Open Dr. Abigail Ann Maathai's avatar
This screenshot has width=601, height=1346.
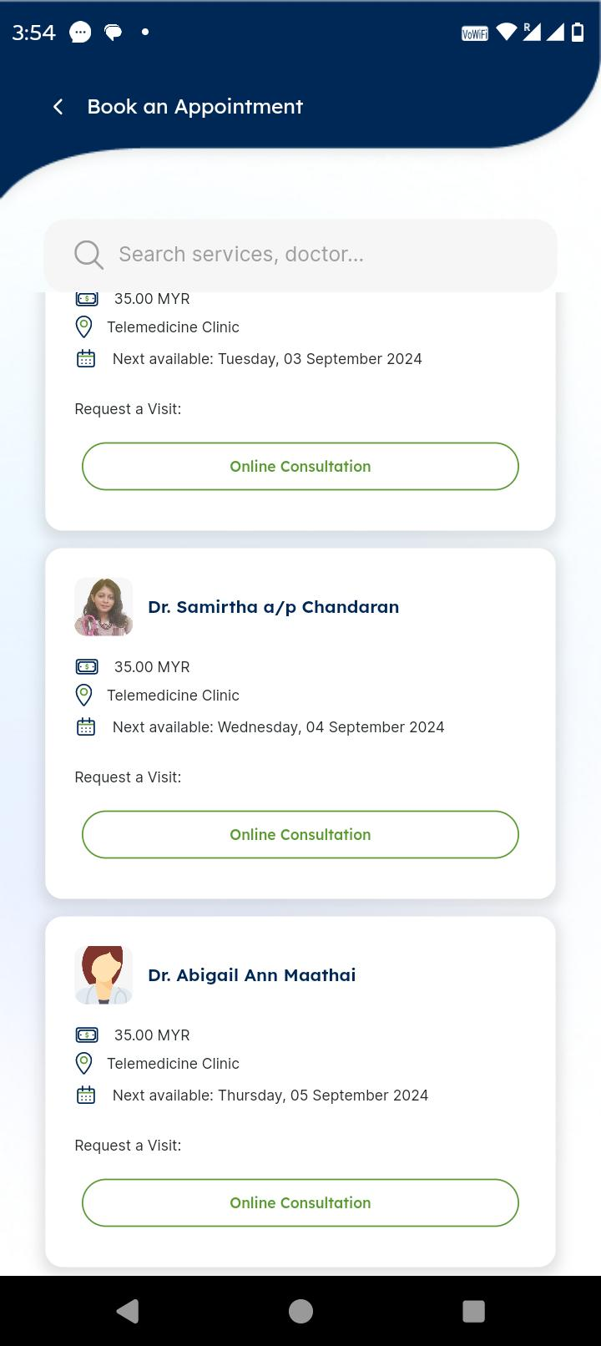[104, 975]
